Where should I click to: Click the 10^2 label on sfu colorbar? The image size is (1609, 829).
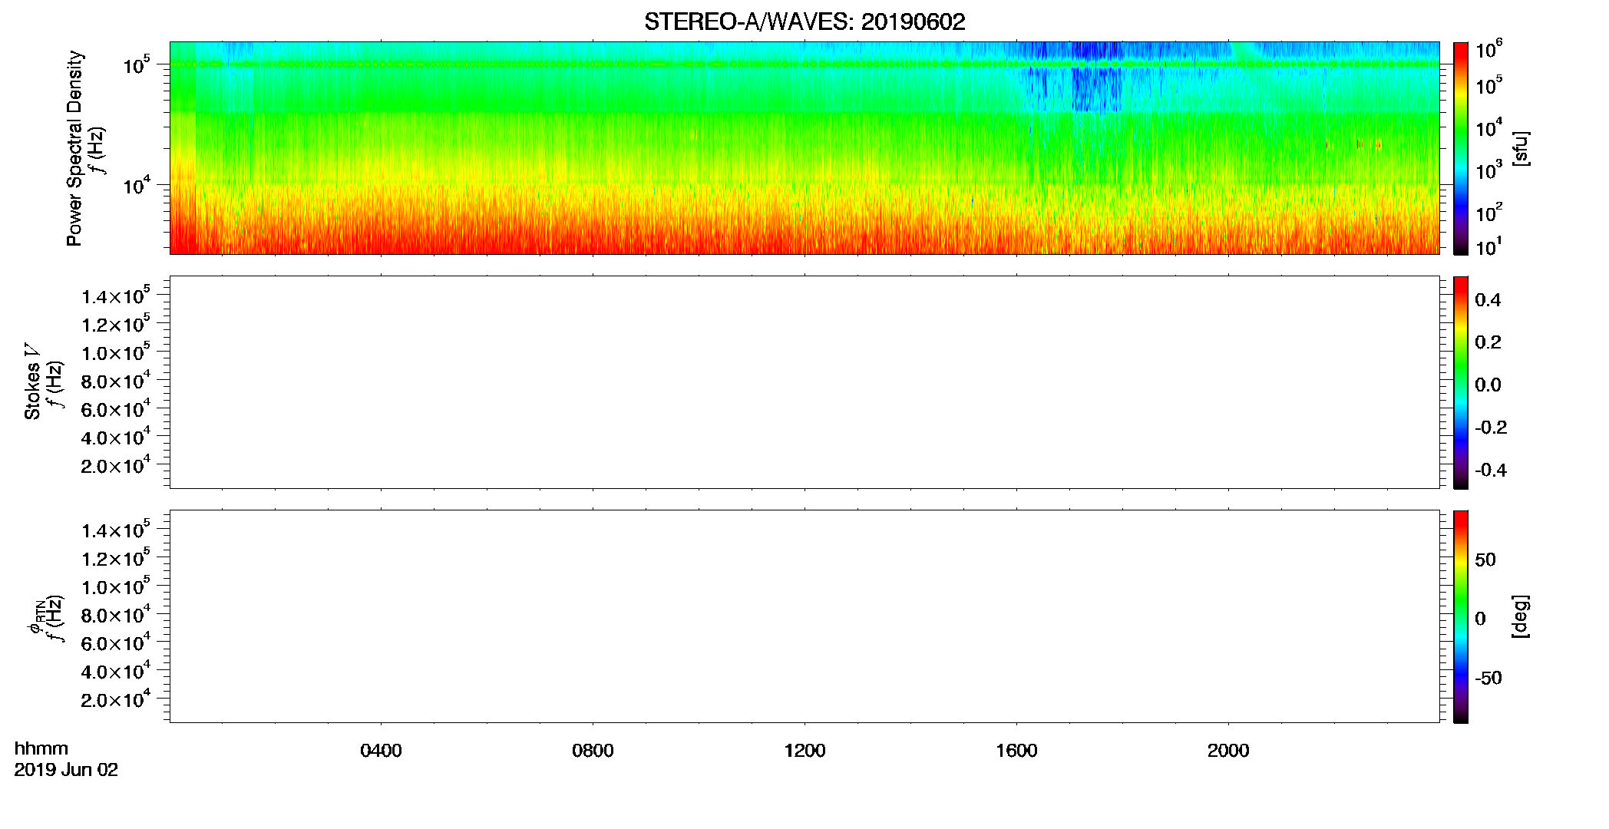(x=1488, y=212)
